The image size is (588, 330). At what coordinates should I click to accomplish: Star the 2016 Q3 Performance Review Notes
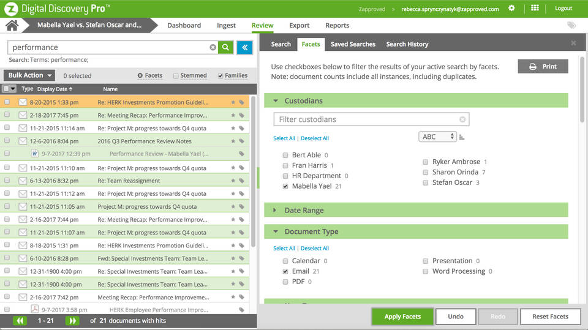(233, 141)
